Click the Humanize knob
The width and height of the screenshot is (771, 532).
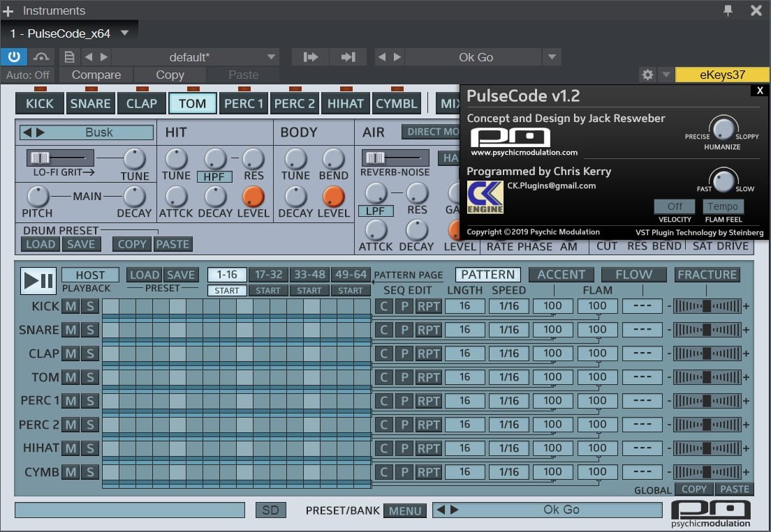point(724,128)
